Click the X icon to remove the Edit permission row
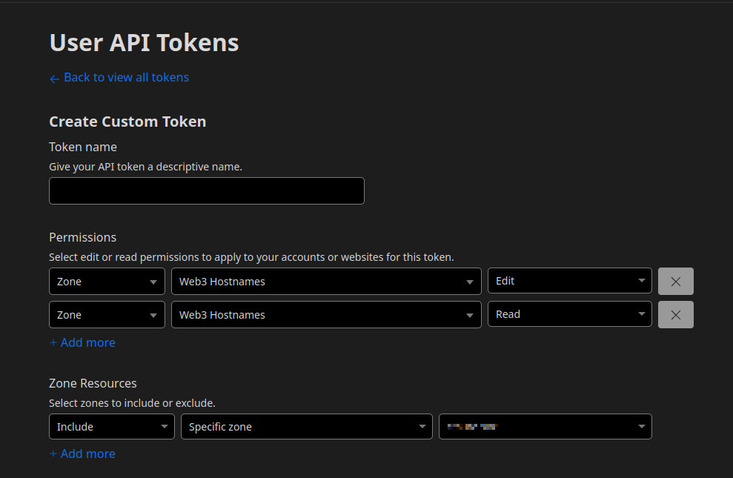 pyautogui.click(x=675, y=281)
